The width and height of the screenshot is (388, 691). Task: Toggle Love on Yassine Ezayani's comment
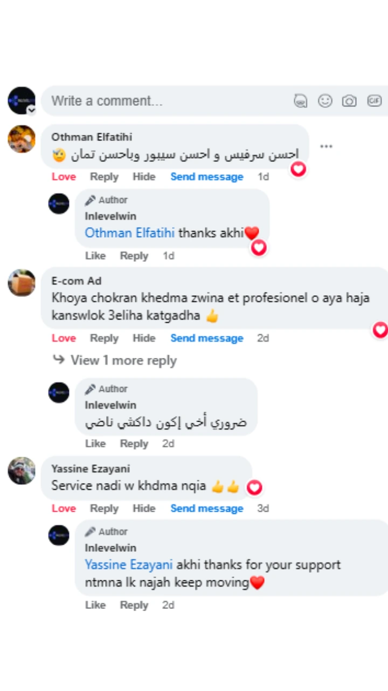(64, 508)
